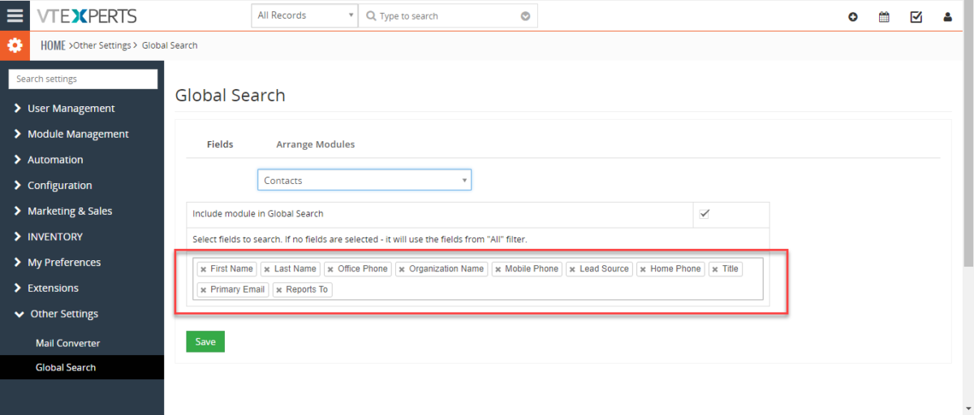Open the All Records dropdown
The height and width of the screenshot is (415, 974).
coord(304,15)
